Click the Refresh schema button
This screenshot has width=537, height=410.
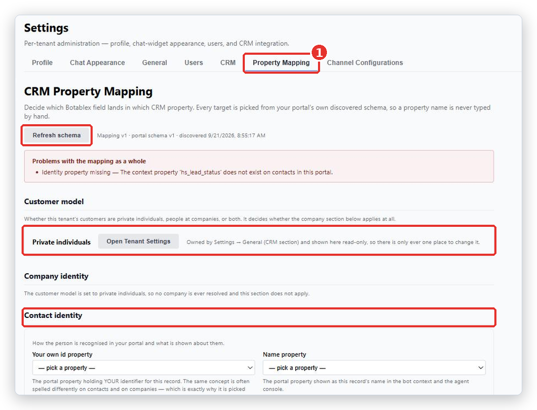[x=57, y=135]
